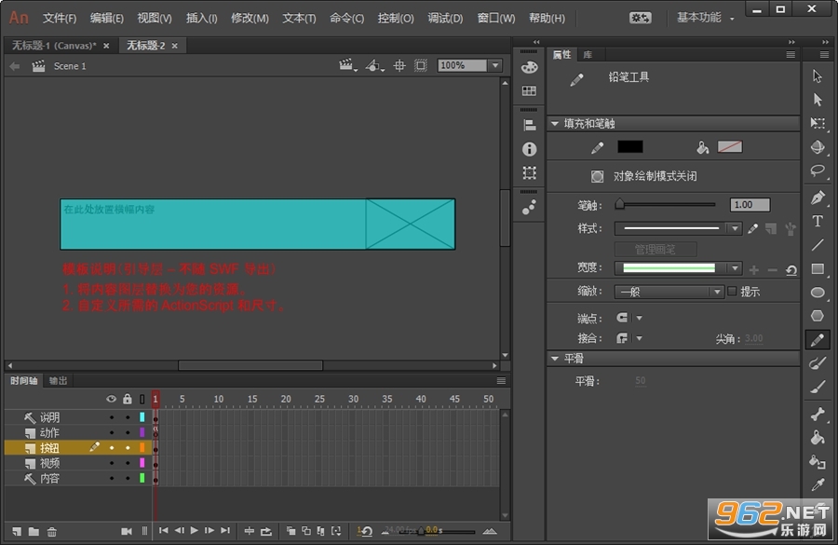Viewport: 838px width, 545px height.
Task: Click the fill color swatch (none)
Action: pyautogui.click(x=729, y=147)
